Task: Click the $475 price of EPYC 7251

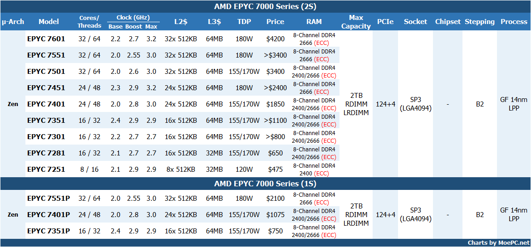Action: (x=275, y=169)
